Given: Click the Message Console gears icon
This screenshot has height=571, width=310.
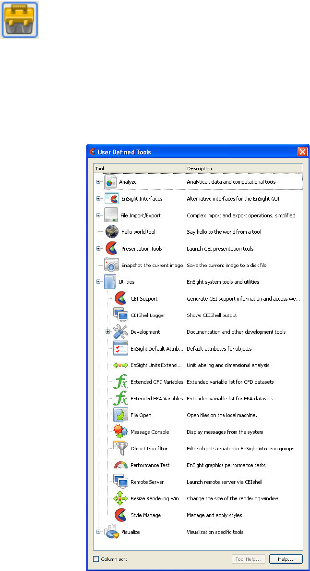Looking at the screenshot, I should tap(120, 432).
